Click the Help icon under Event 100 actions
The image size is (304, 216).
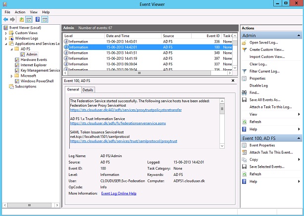click(244, 181)
